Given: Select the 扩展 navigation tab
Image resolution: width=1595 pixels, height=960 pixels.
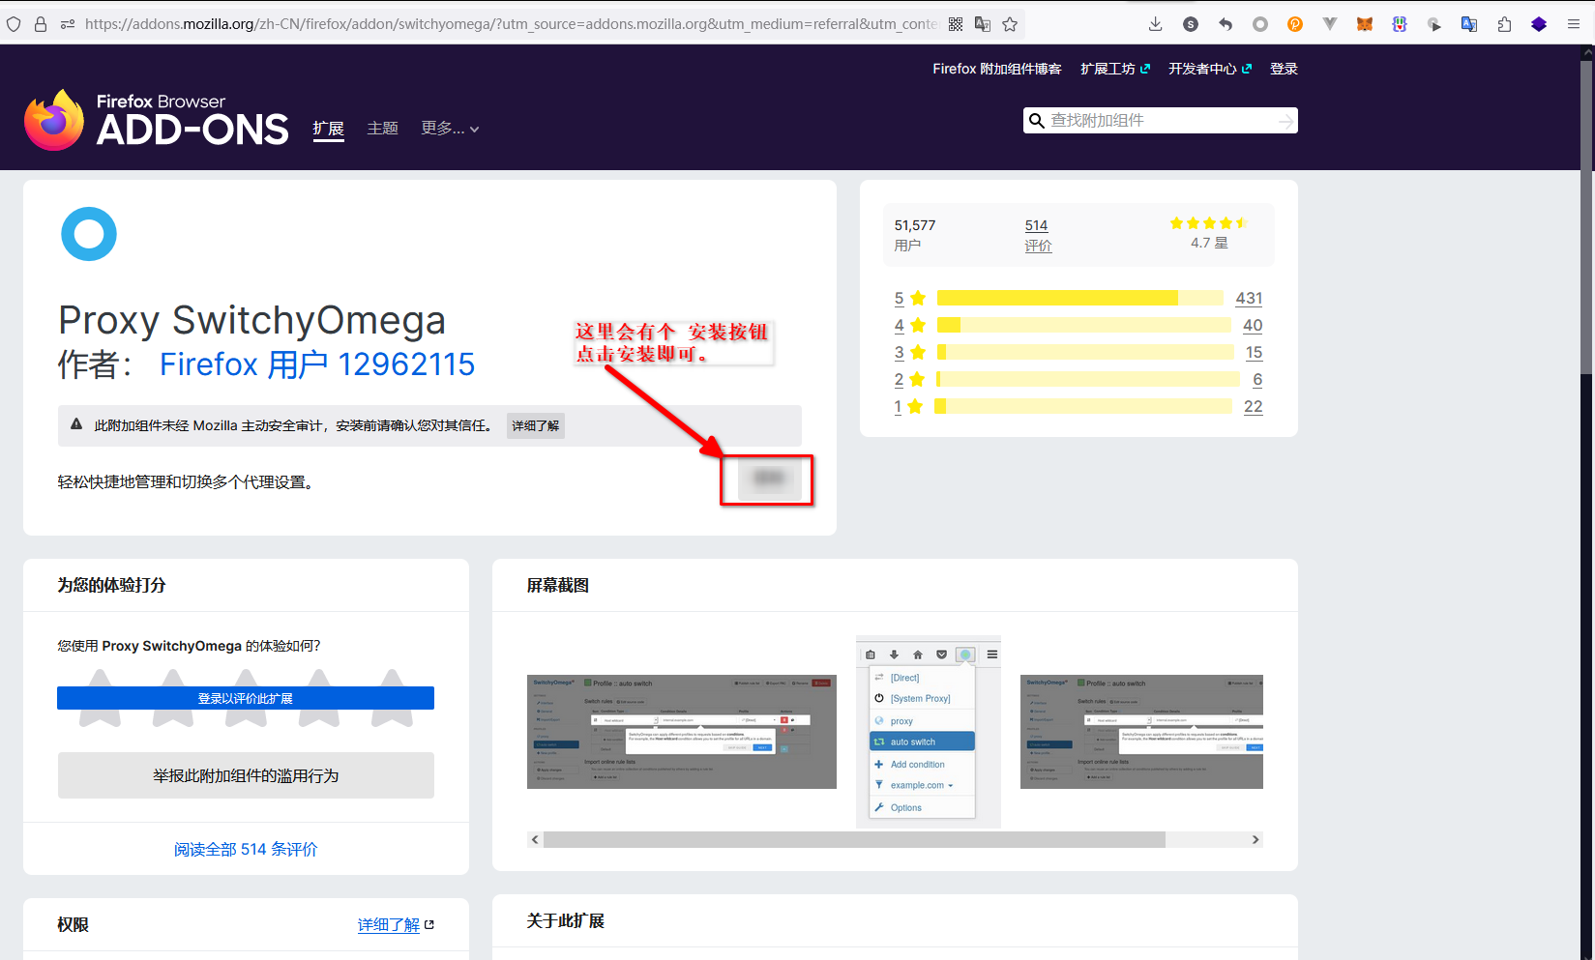Looking at the screenshot, I should (x=329, y=129).
